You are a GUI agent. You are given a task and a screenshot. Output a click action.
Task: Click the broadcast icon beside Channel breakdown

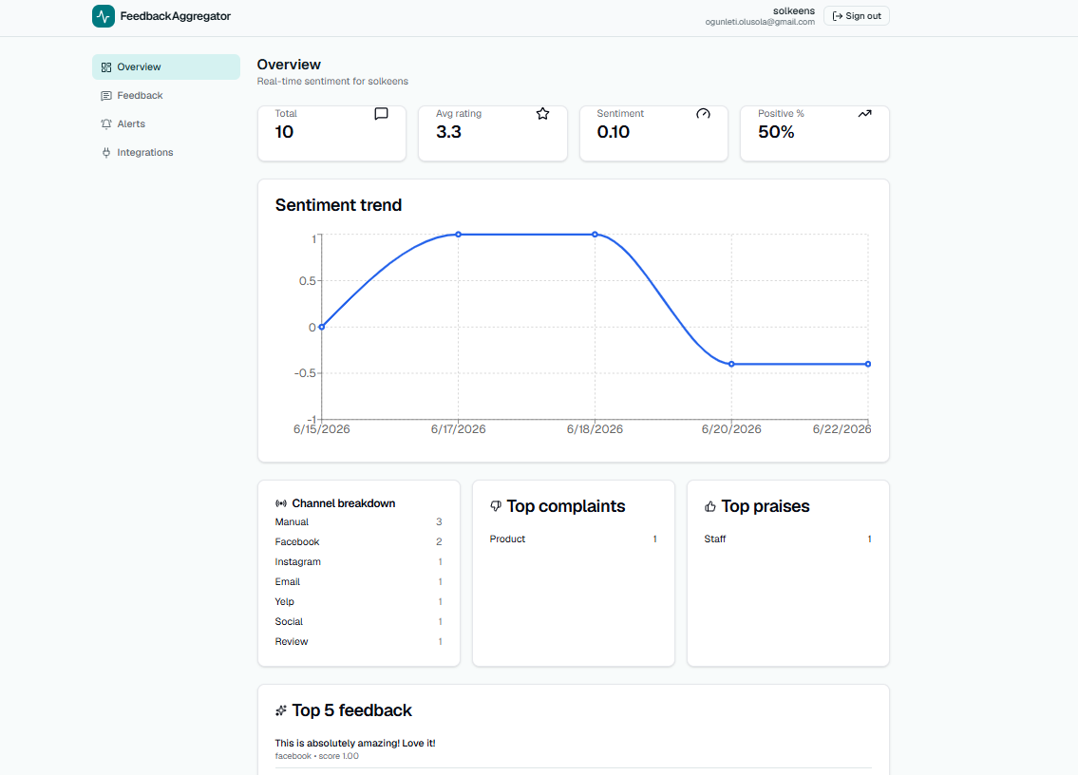[x=280, y=503]
